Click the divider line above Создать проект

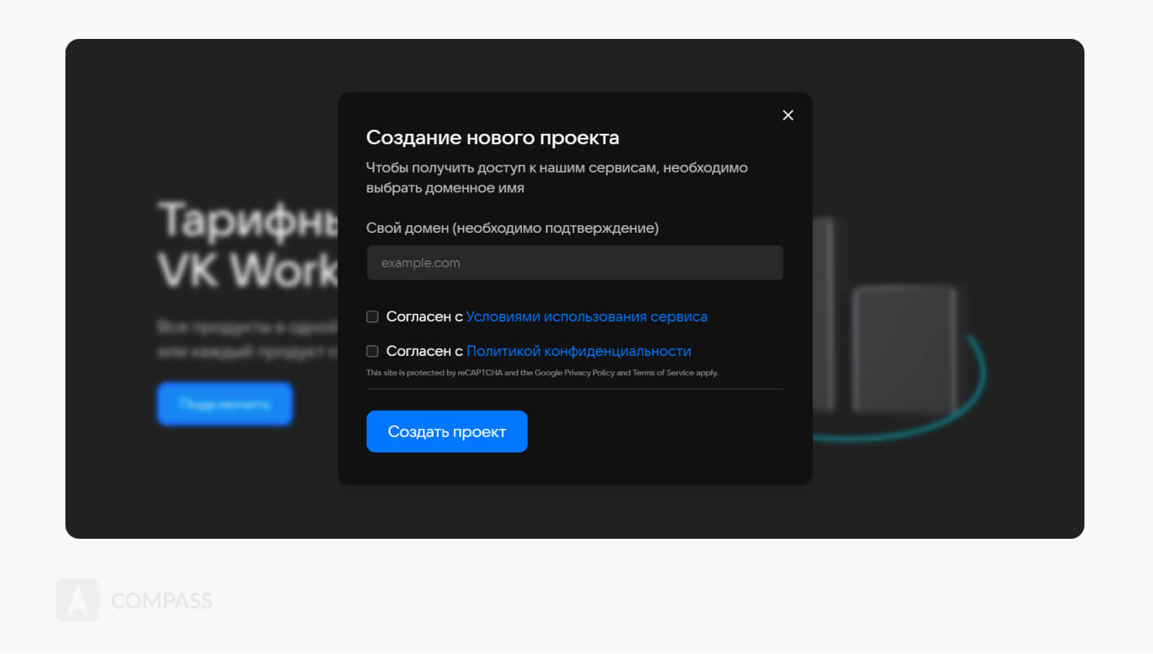coord(574,387)
